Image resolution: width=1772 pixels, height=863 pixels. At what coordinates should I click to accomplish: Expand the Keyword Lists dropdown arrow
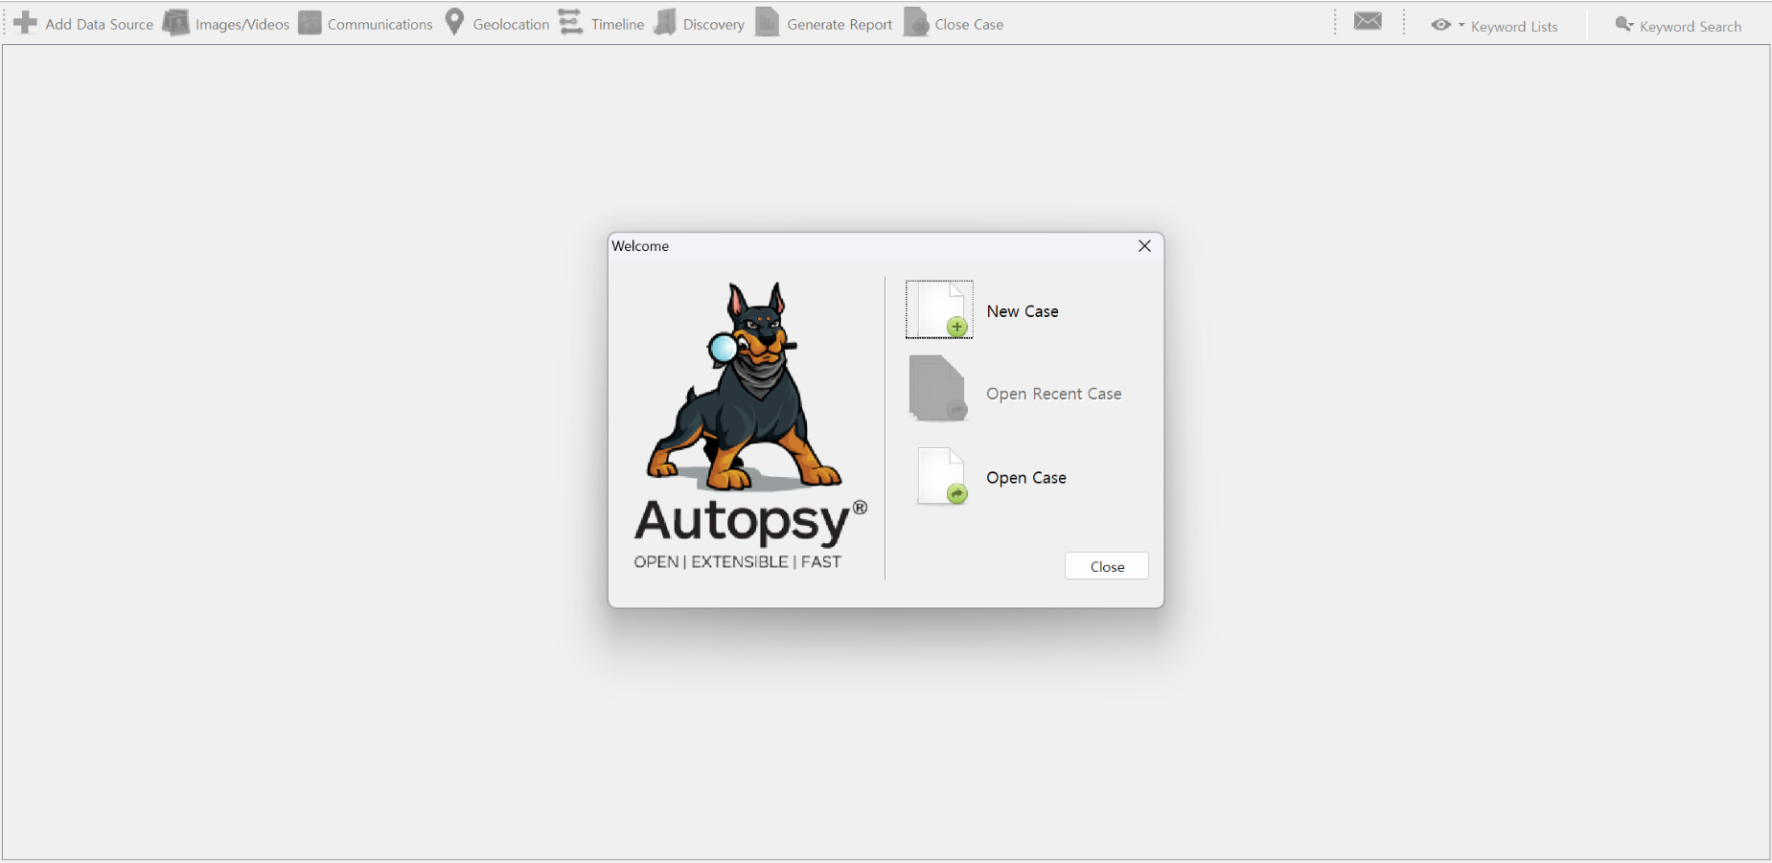point(1461,25)
